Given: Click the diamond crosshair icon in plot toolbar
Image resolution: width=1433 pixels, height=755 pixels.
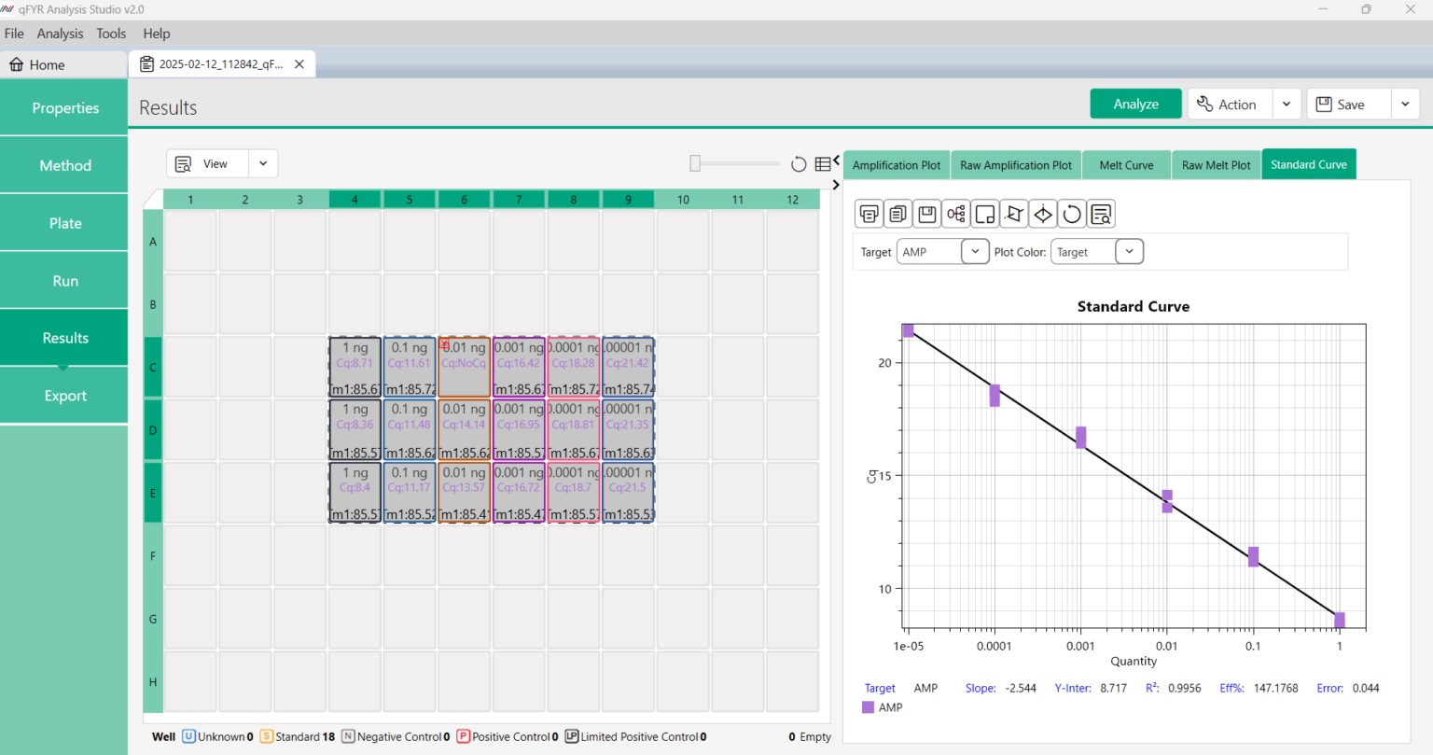Looking at the screenshot, I should point(1043,214).
